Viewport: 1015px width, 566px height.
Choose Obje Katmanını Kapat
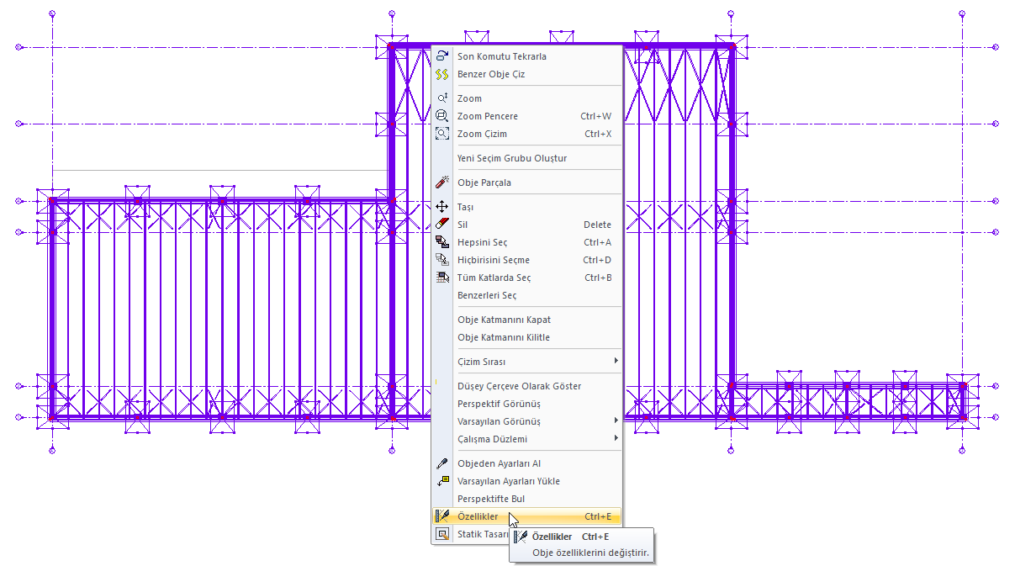[504, 320]
